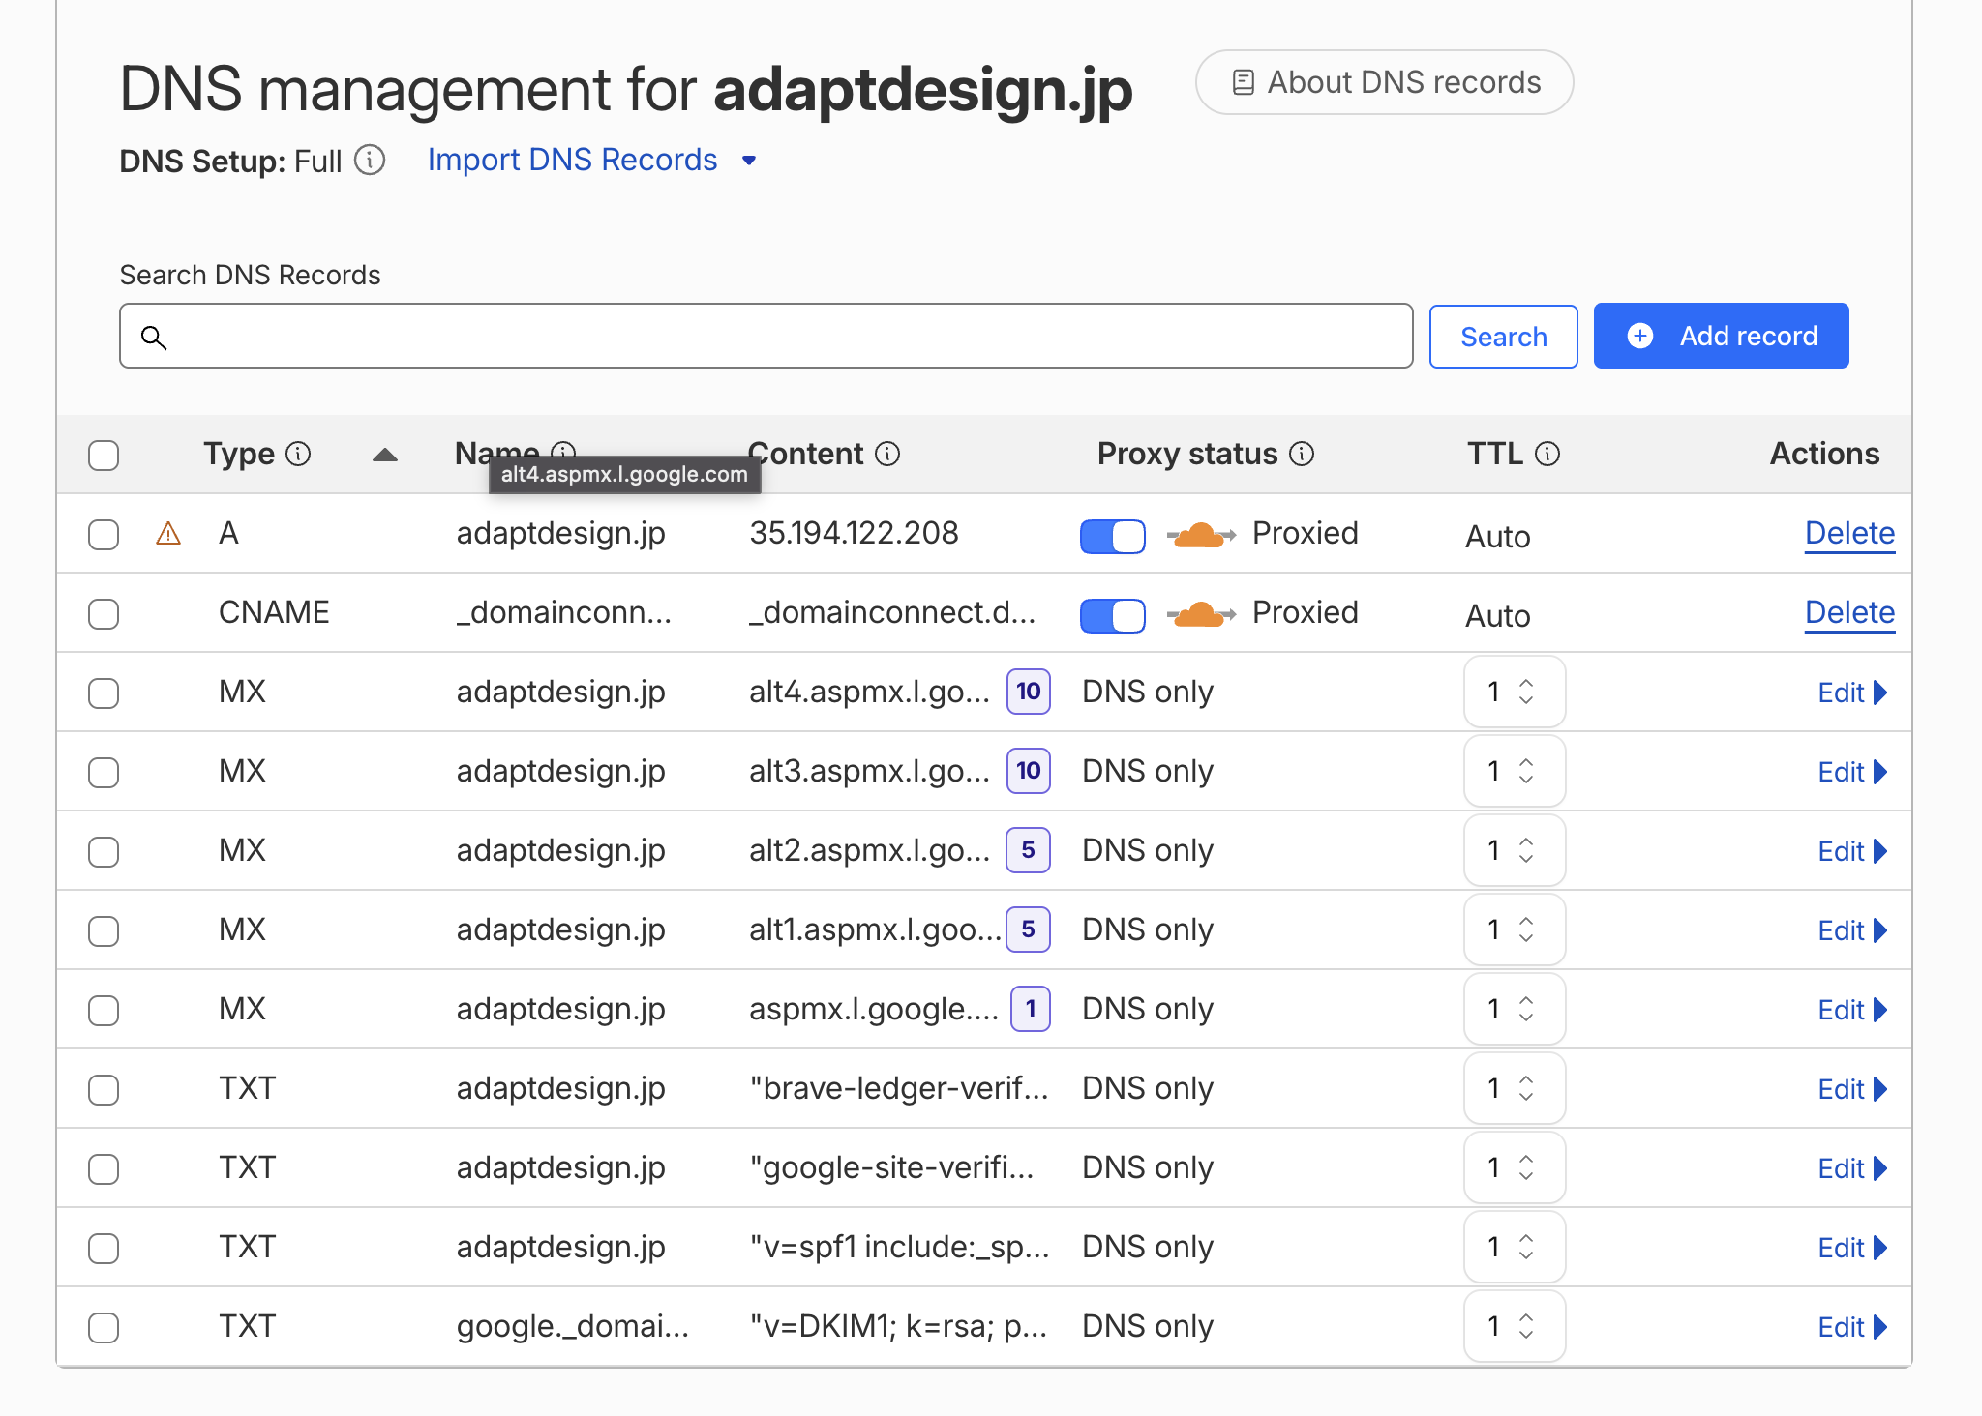Image resolution: width=1982 pixels, height=1416 pixels.
Task: Open About DNS records
Action: click(1384, 82)
